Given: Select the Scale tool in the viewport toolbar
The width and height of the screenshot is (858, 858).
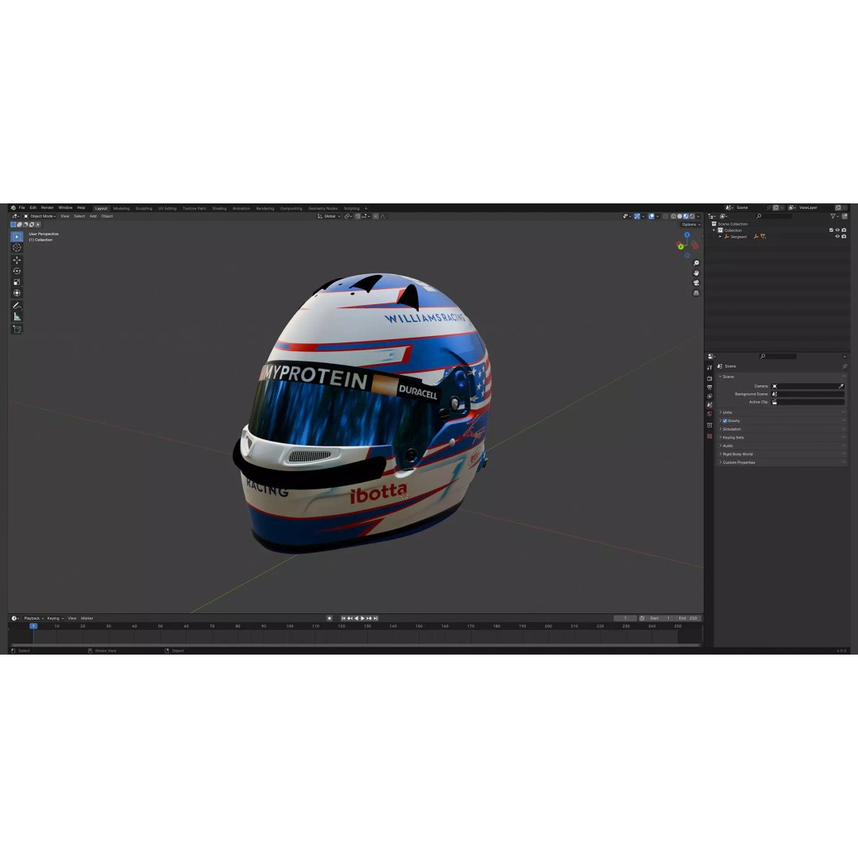Looking at the screenshot, I should pyautogui.click(x=17, y=282).
